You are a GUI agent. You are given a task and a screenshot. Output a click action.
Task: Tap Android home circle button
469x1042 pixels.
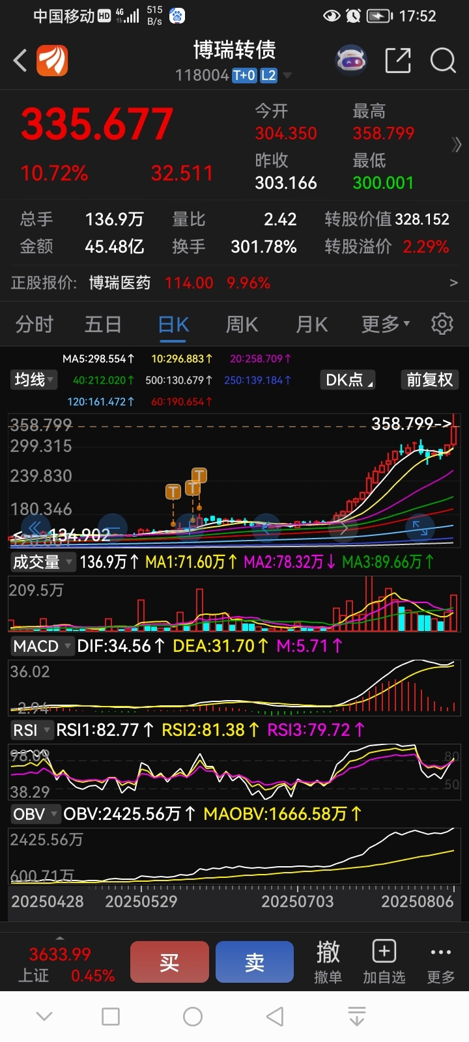point(193,1017)
